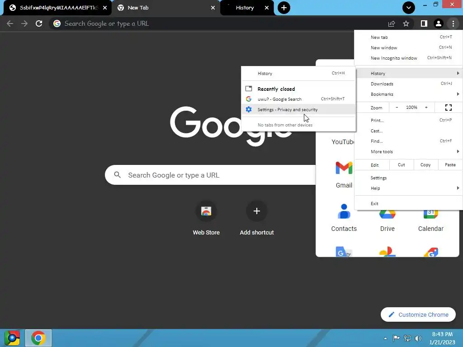The width and height of the screenshot is (463, 347).
Task: Click the fullscreen icon in Zoom row
Action: pos(448,108)
